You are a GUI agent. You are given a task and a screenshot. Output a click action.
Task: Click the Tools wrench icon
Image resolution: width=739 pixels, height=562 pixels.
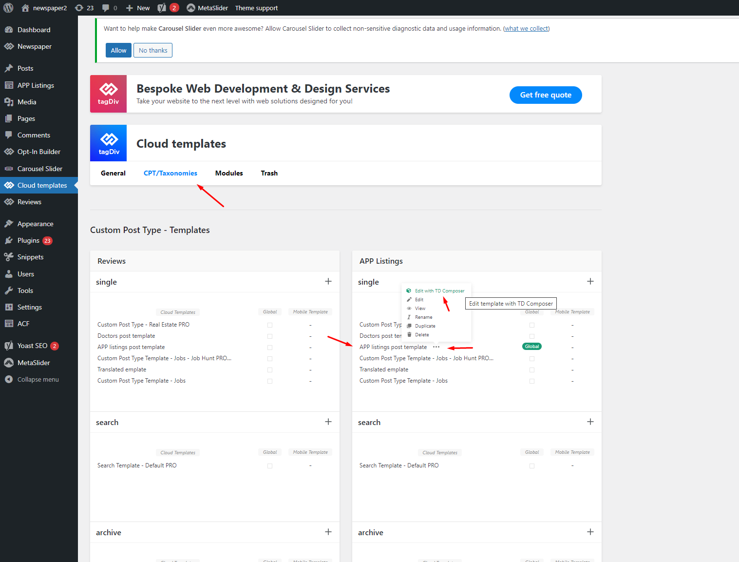[x=9, y=291]
